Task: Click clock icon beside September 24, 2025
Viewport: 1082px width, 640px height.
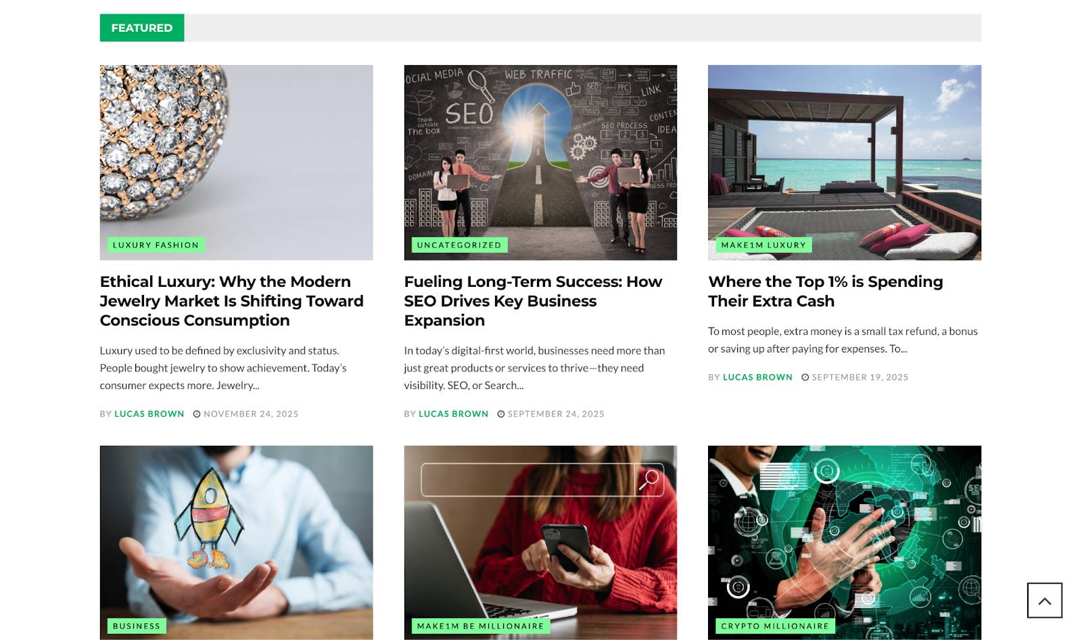Action: tap(501, 414)
